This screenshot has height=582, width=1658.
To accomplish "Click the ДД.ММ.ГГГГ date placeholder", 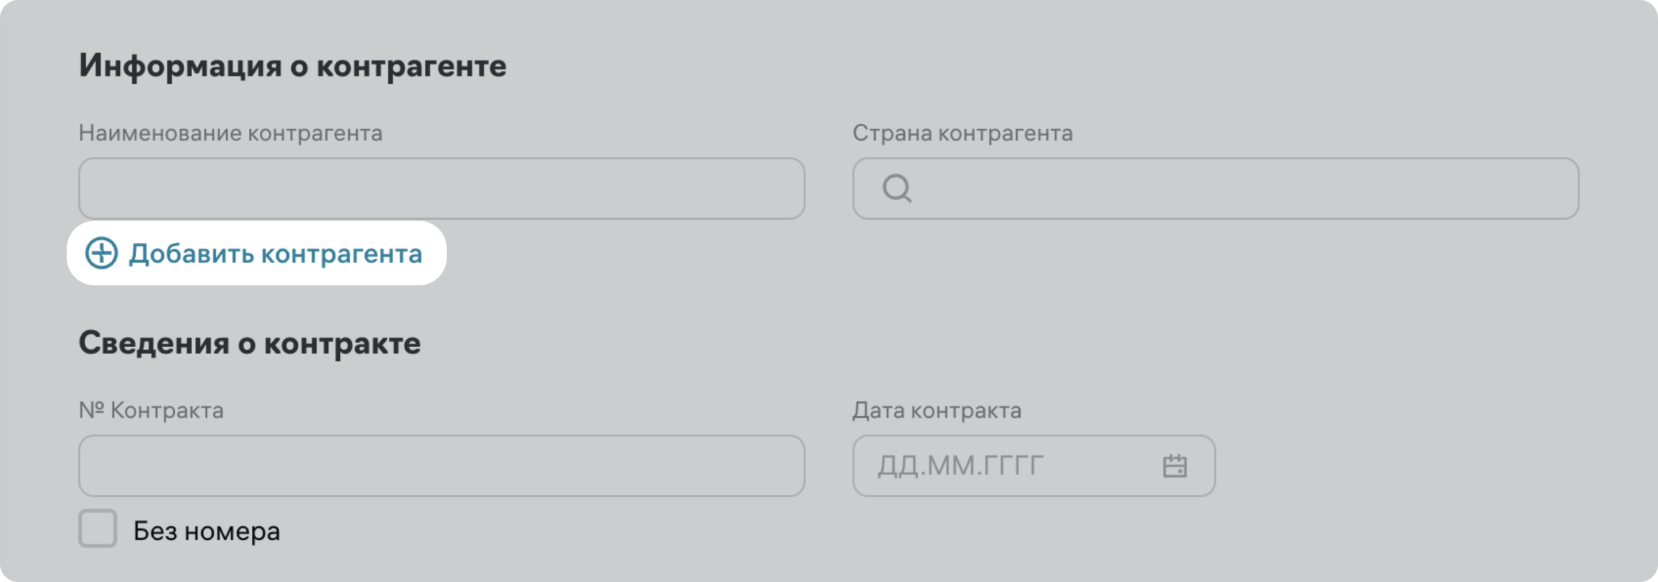I will (960, 466).
